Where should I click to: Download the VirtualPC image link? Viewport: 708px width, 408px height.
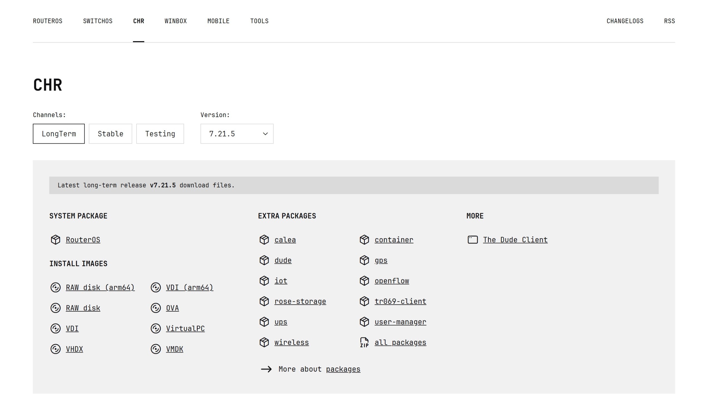(x=185, y=329)
